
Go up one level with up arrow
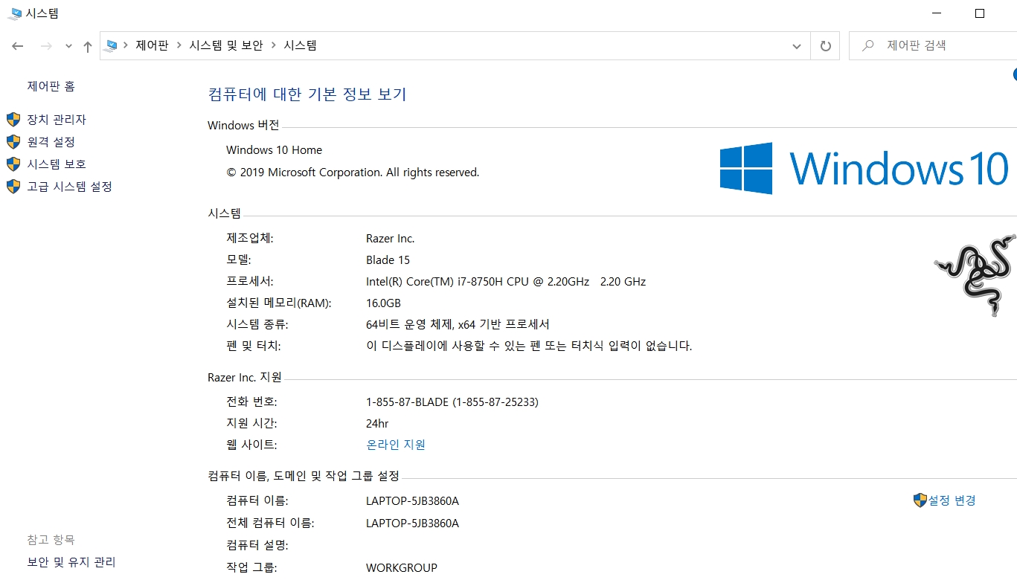(88, 46)
